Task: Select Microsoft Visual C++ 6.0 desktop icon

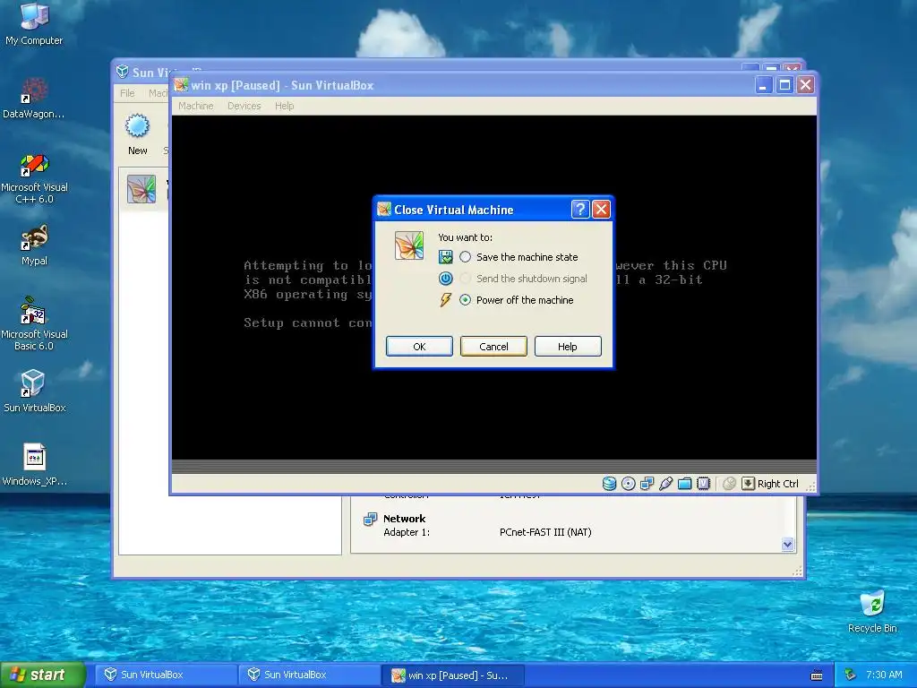Action: click(x=34, y=178)
